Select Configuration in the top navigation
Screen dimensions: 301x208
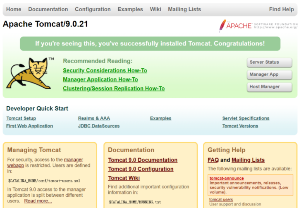point(93,9)
